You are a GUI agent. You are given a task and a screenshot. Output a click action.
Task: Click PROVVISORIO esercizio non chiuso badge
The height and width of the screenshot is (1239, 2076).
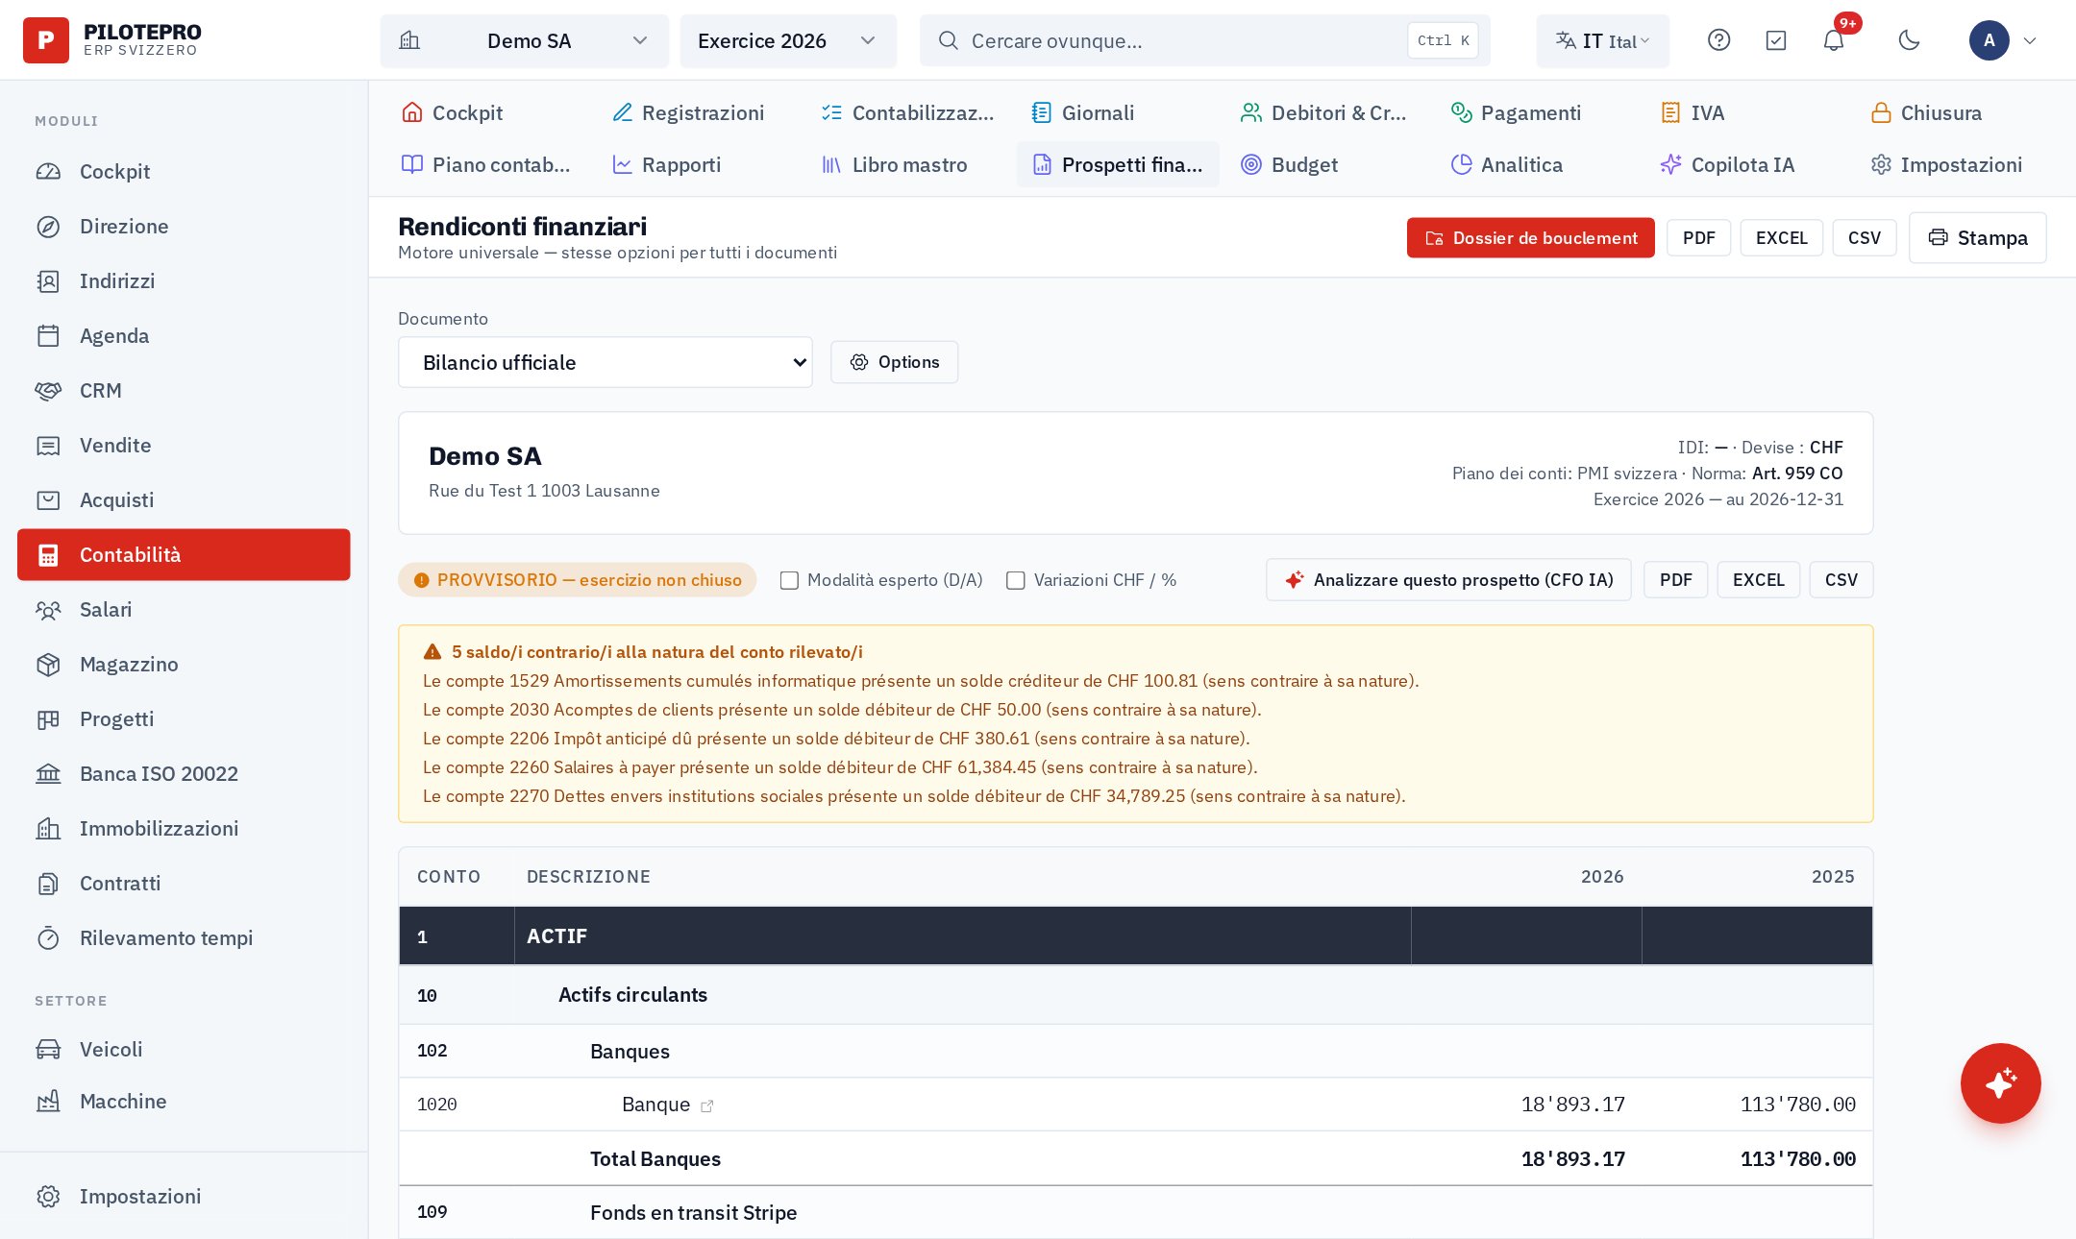click(578, 580)
